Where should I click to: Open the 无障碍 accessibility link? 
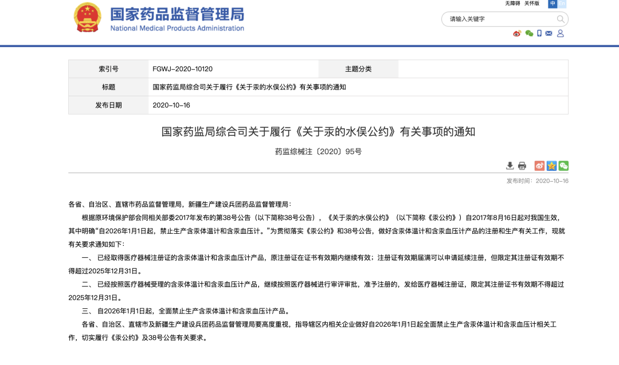pyautogui.click(x=512, y=3)
